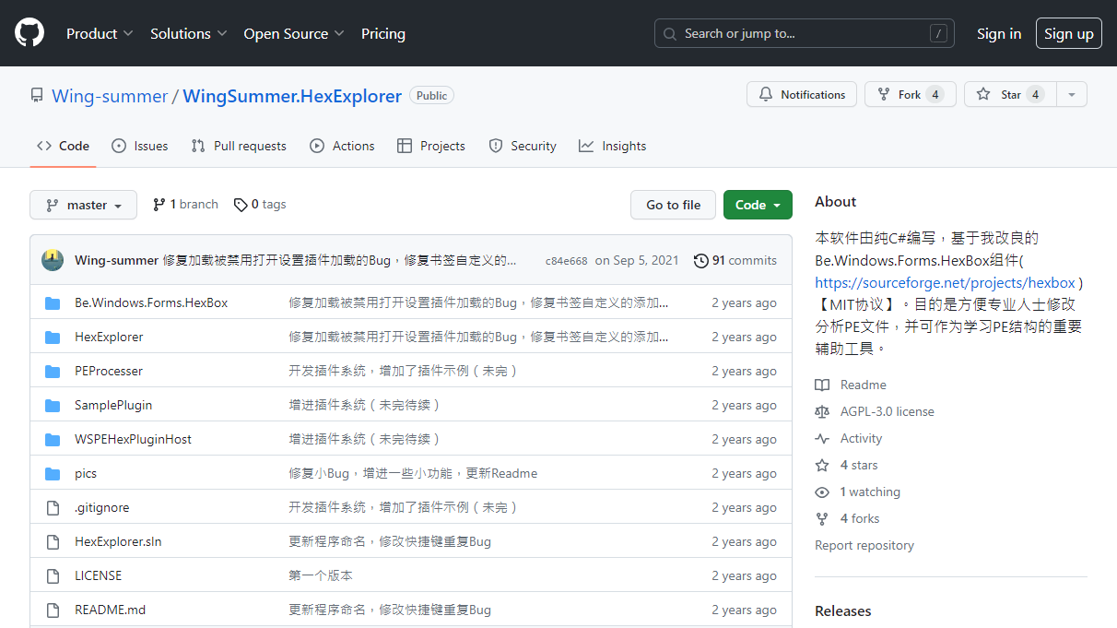
Task: Click the Pricing link
Action: tap(383, 33)
